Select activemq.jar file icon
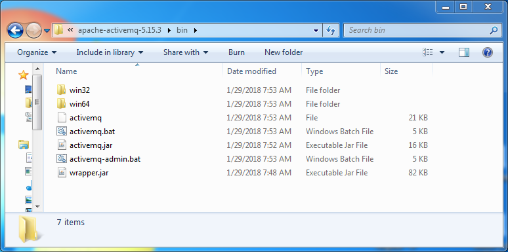 62,145
